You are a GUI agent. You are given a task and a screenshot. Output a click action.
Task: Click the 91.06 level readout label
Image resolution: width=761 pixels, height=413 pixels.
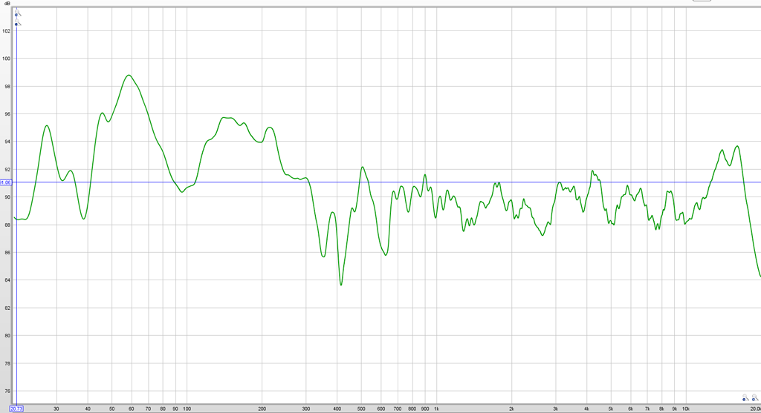(6, 182)
